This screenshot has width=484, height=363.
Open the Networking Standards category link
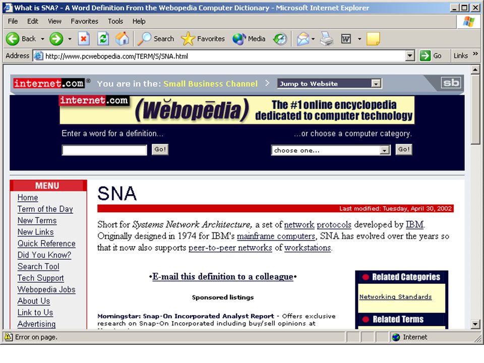coord(395,296)
